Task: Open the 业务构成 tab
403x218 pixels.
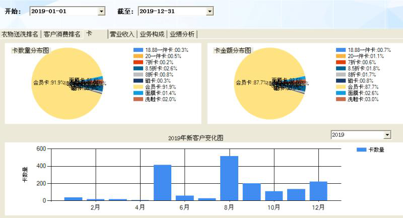Action: click(152, 34)
